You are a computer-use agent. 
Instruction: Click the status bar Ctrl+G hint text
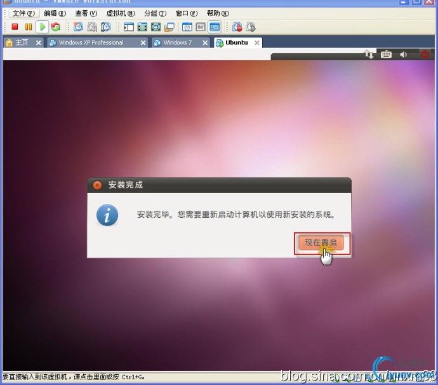74,377
